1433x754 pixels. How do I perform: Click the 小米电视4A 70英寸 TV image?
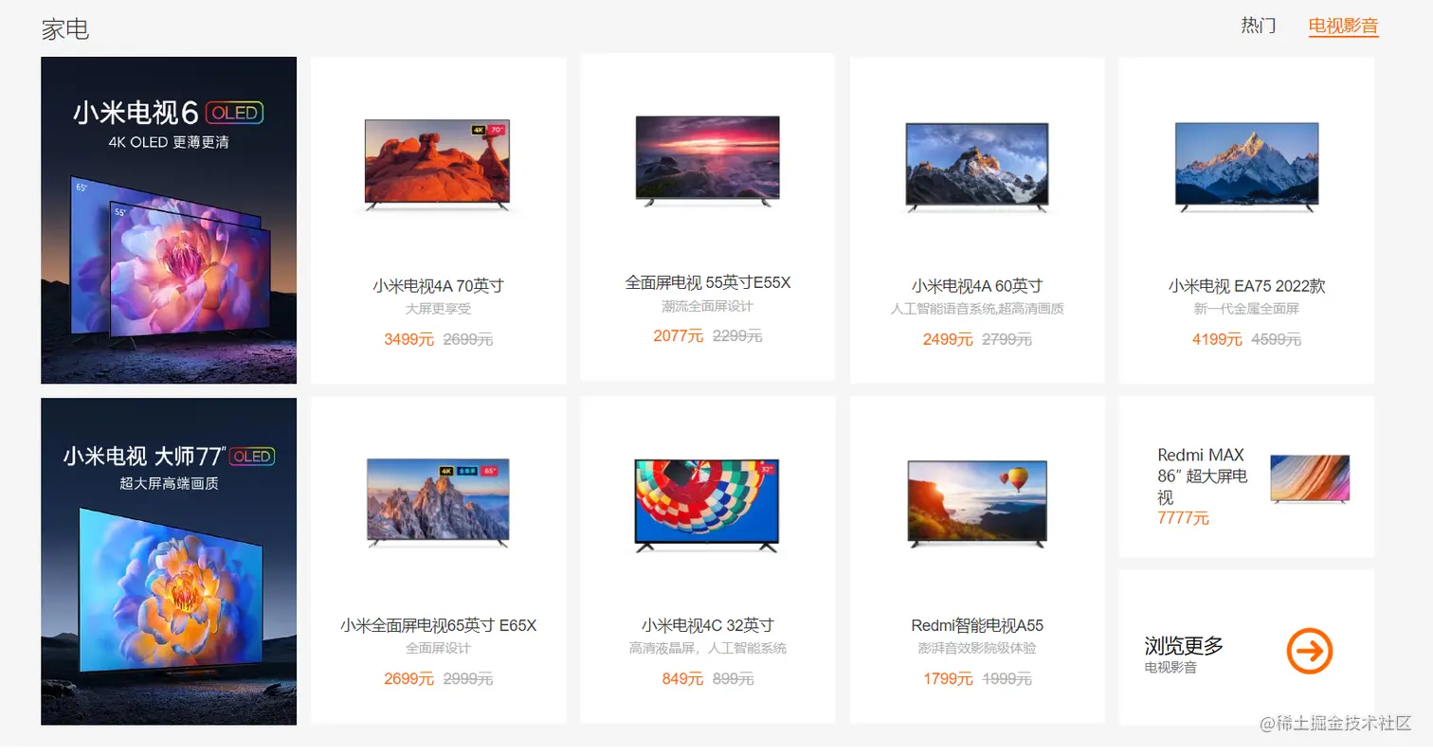click(438, 165)
